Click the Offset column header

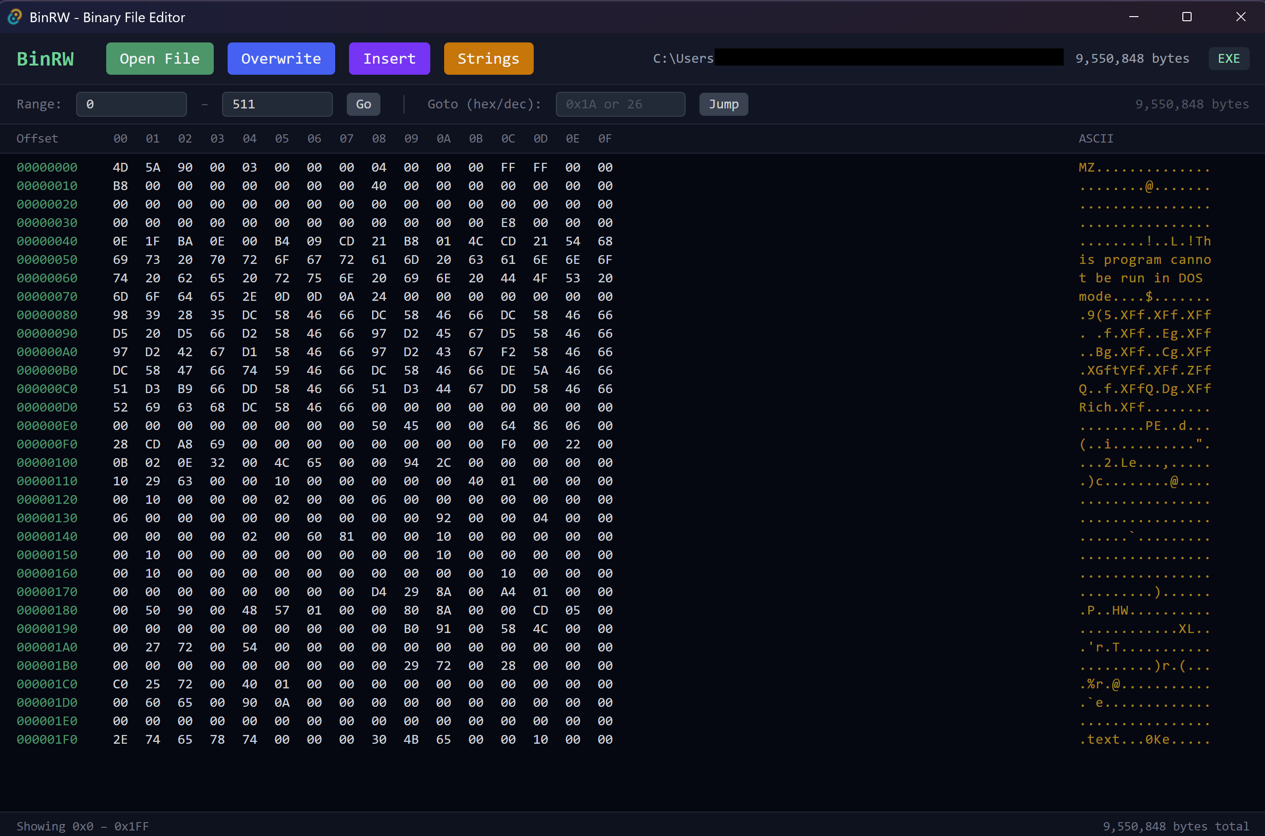[37, 138]
